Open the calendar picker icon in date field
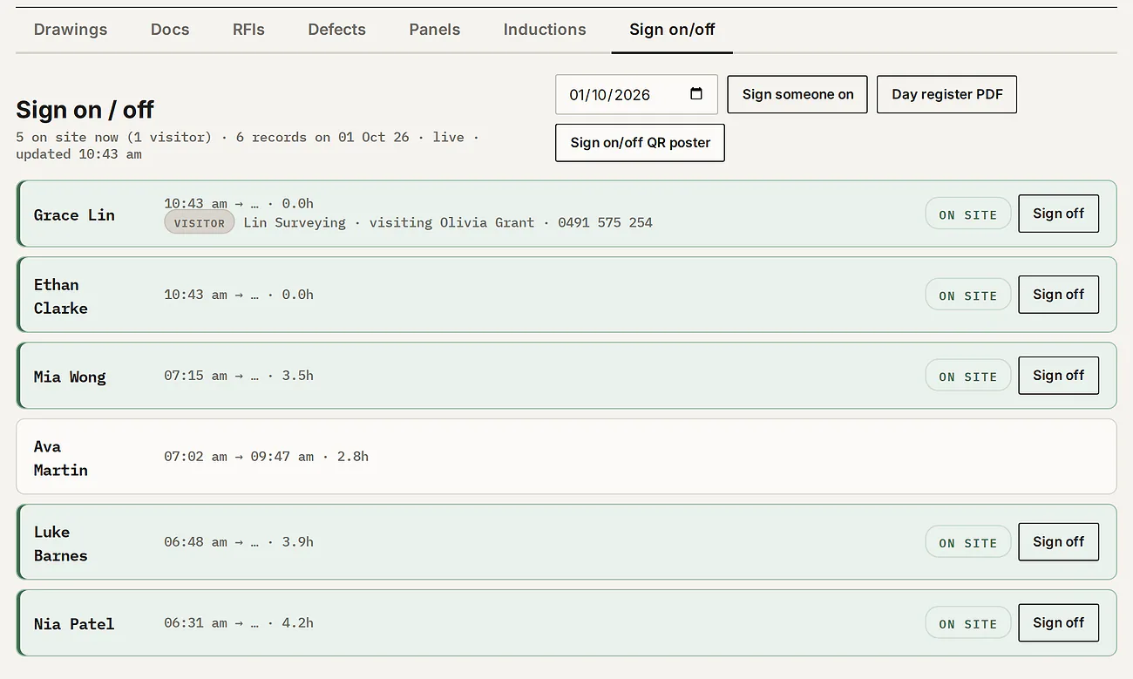This screenshot has height=679, width=1133. 696,94
